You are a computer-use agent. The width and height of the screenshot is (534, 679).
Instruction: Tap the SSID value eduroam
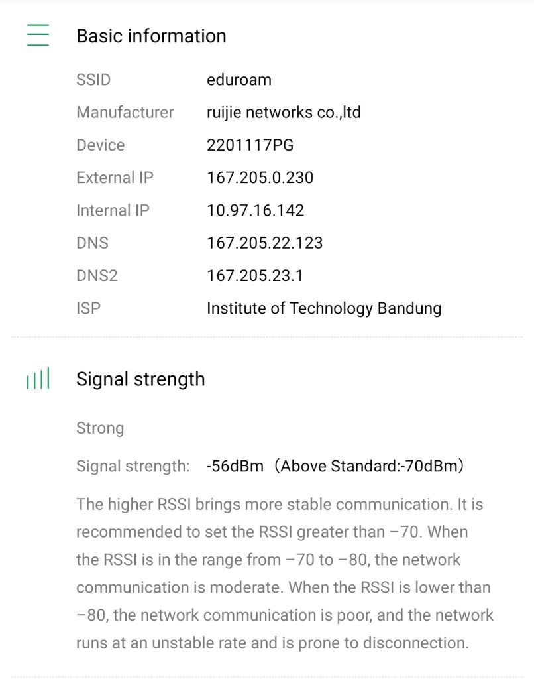pos(239,80)
